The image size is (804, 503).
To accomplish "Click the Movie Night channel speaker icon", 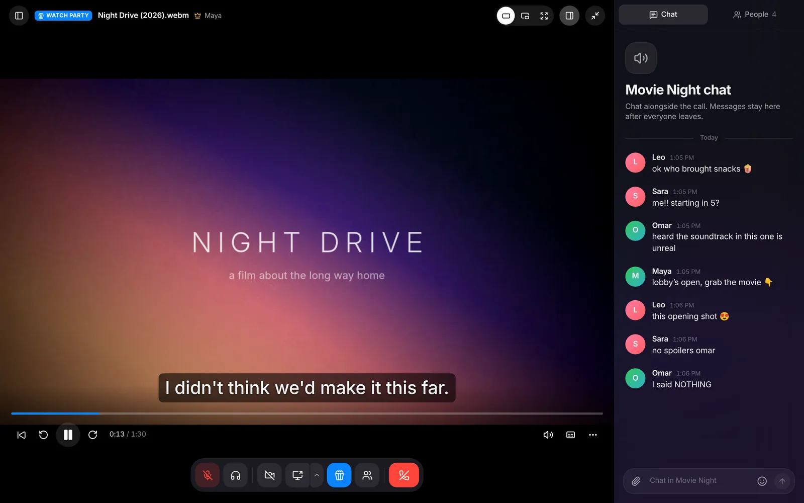I will tap(641, 58).
